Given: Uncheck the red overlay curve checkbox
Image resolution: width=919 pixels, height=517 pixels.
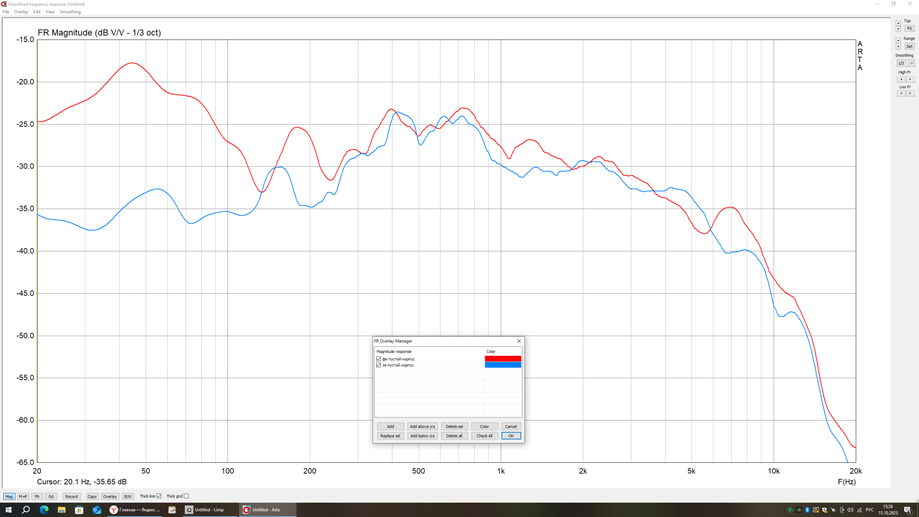Looking at the screenshot, I should (379, 359).
